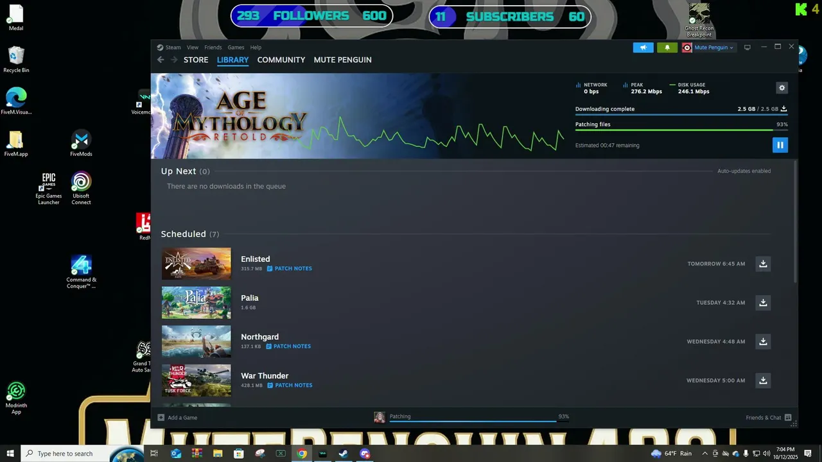Open downloads settings gear
The width and height of the screenshot is (822, 462).
pyautogui.click(x=782, y=88)
